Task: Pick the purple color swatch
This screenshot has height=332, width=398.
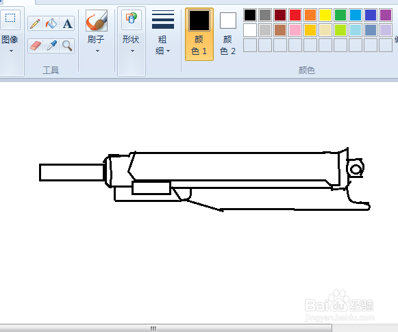Action: (386, 15)
